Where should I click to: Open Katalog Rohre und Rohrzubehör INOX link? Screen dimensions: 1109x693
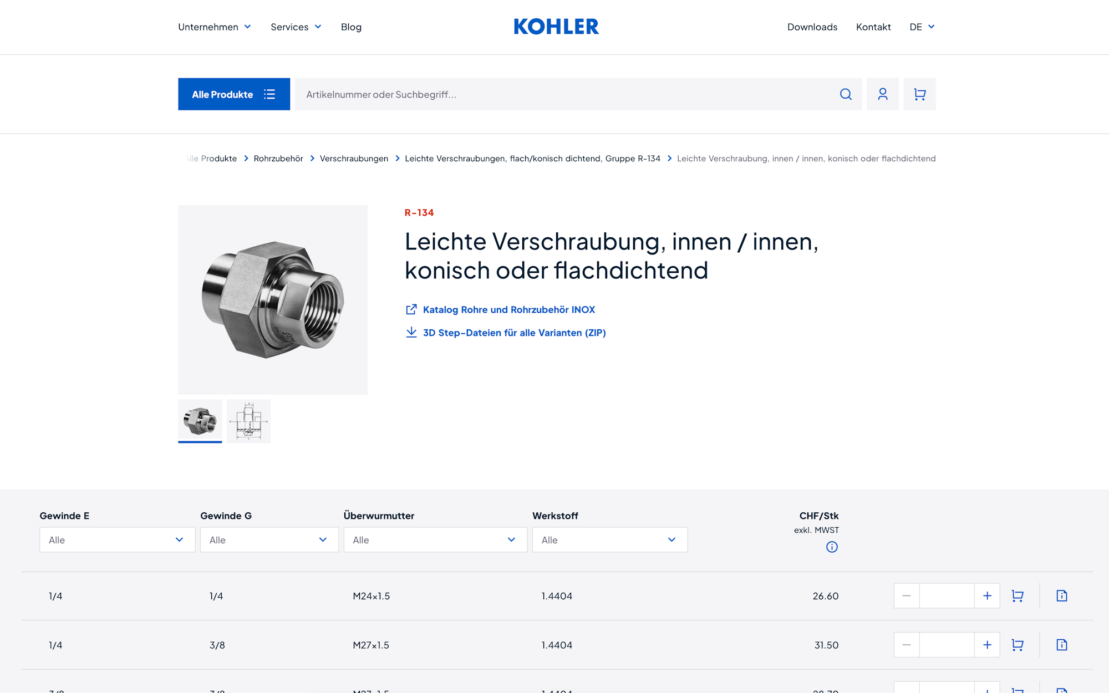click(509, 309)
